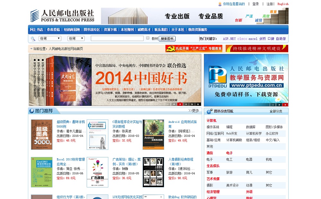Click the Posts & Telecom Press logo
Viewport: 321px width, 199px height.
coord(62,16)
